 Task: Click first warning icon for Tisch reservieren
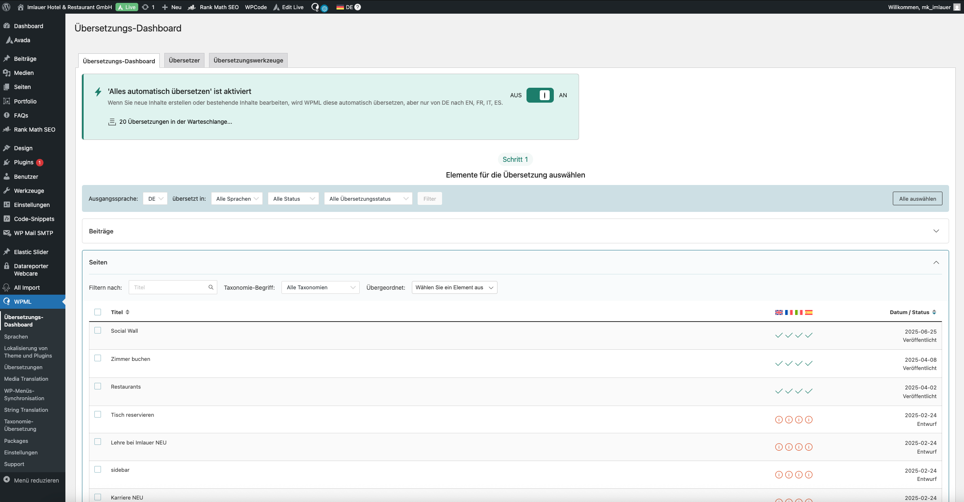pos(779,420)
